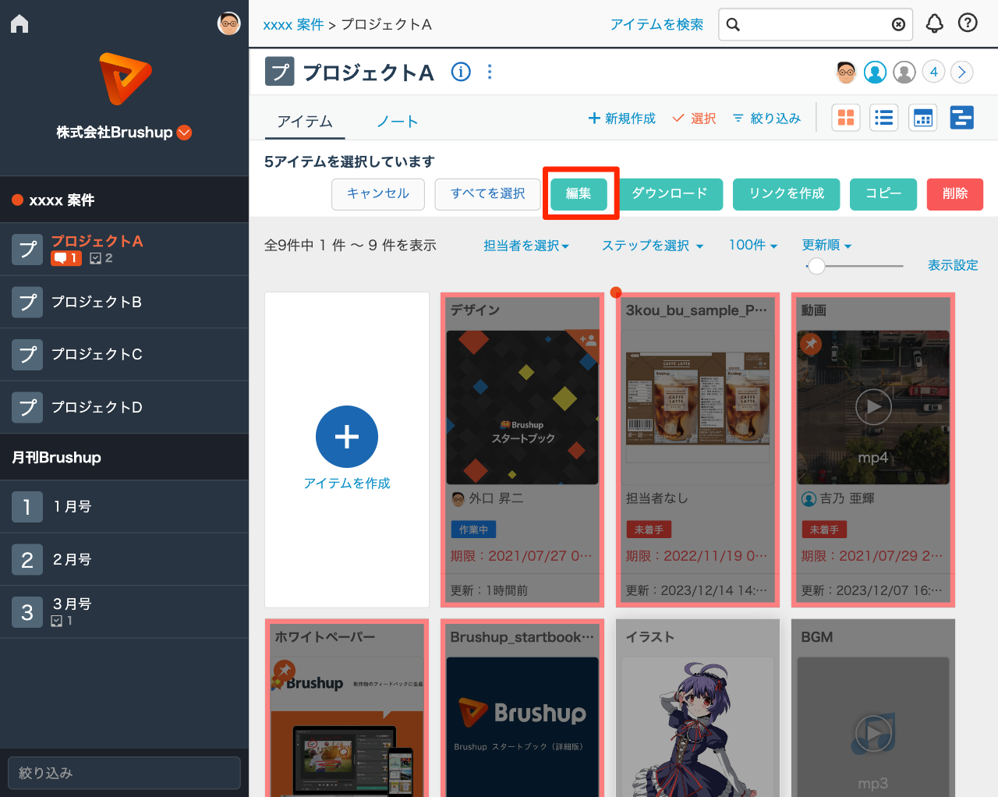This screenshot has width=998, height=797.
Task: Switch to thumbnail grid view
Action: tap(846, 118)
